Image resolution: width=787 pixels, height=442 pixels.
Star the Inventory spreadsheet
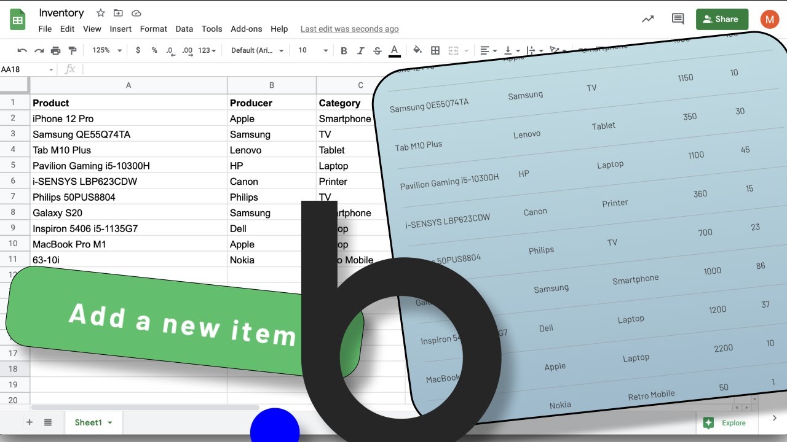[101, 13]
